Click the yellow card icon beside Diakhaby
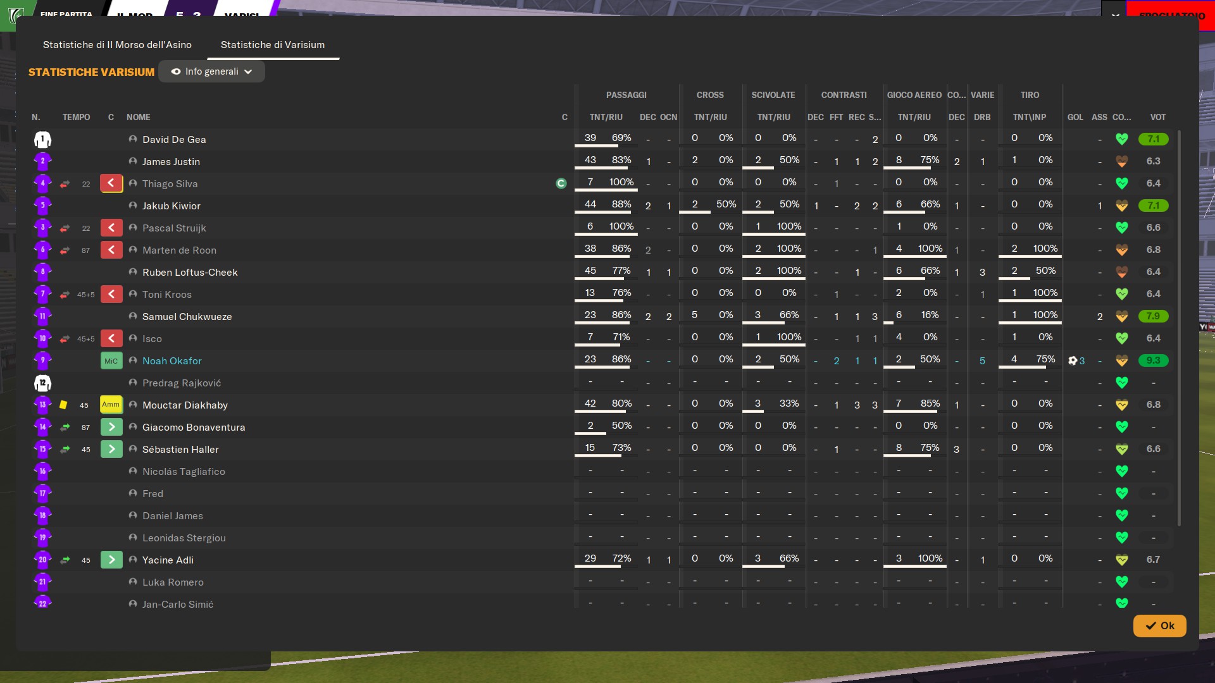 coord(63,405)
